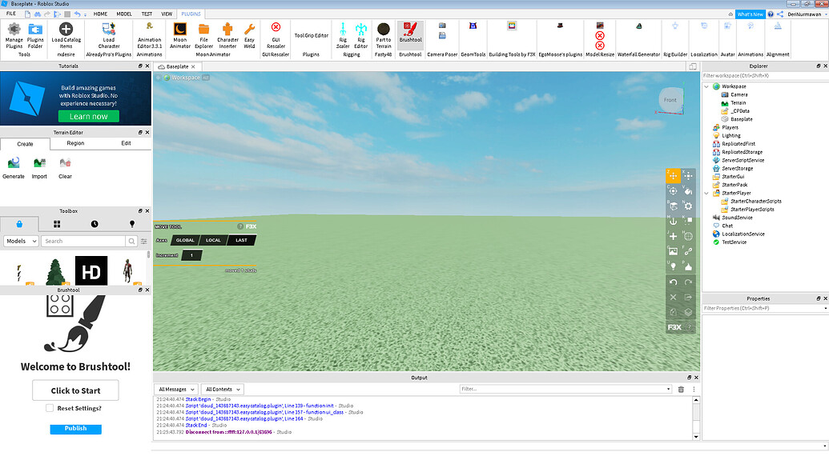Enable the Reset Settings checkbox
The image size is (829, 464).
click(x=49, y=408)
